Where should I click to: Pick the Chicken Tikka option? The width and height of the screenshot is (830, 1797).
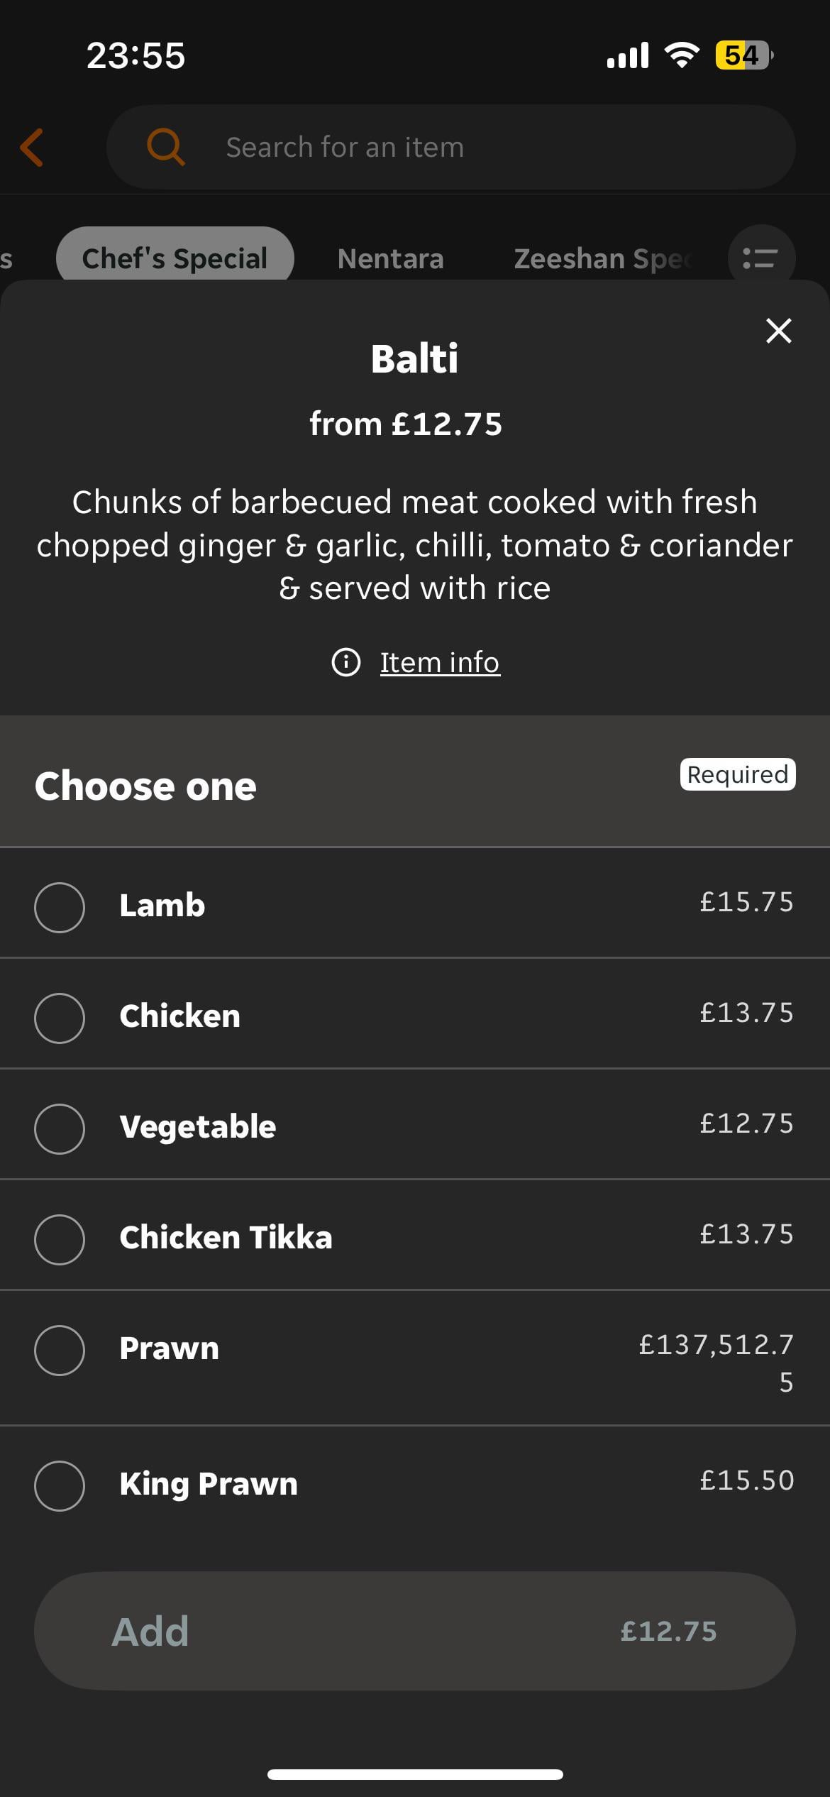click(x=60, y=1239)
